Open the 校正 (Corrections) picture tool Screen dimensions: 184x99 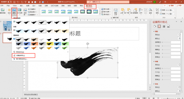click(x=9, y=11)
